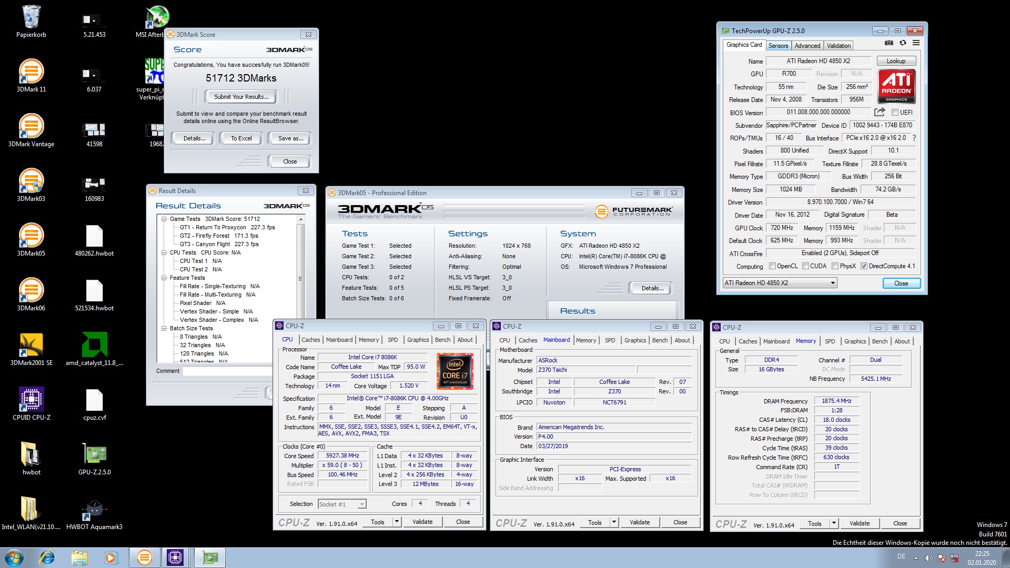The width and height of the screenshot is (1010, 568).
Task: Open the Papierkorb recycle bin icon
Action: pyautogui.click(x=31, y=22)
